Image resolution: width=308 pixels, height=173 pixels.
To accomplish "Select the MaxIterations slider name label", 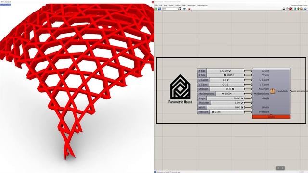I will (206, 94).
